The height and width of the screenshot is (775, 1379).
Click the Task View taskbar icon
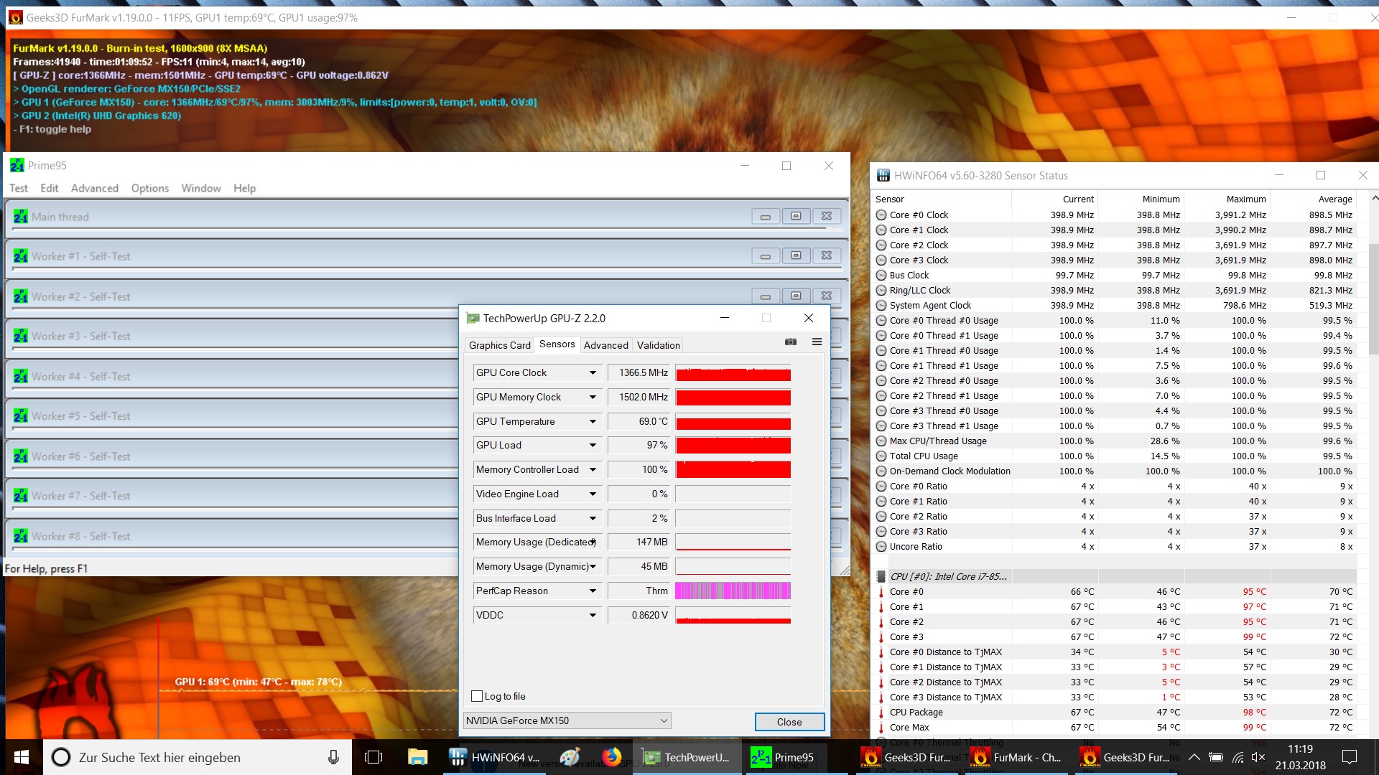(x=373, y=757)
